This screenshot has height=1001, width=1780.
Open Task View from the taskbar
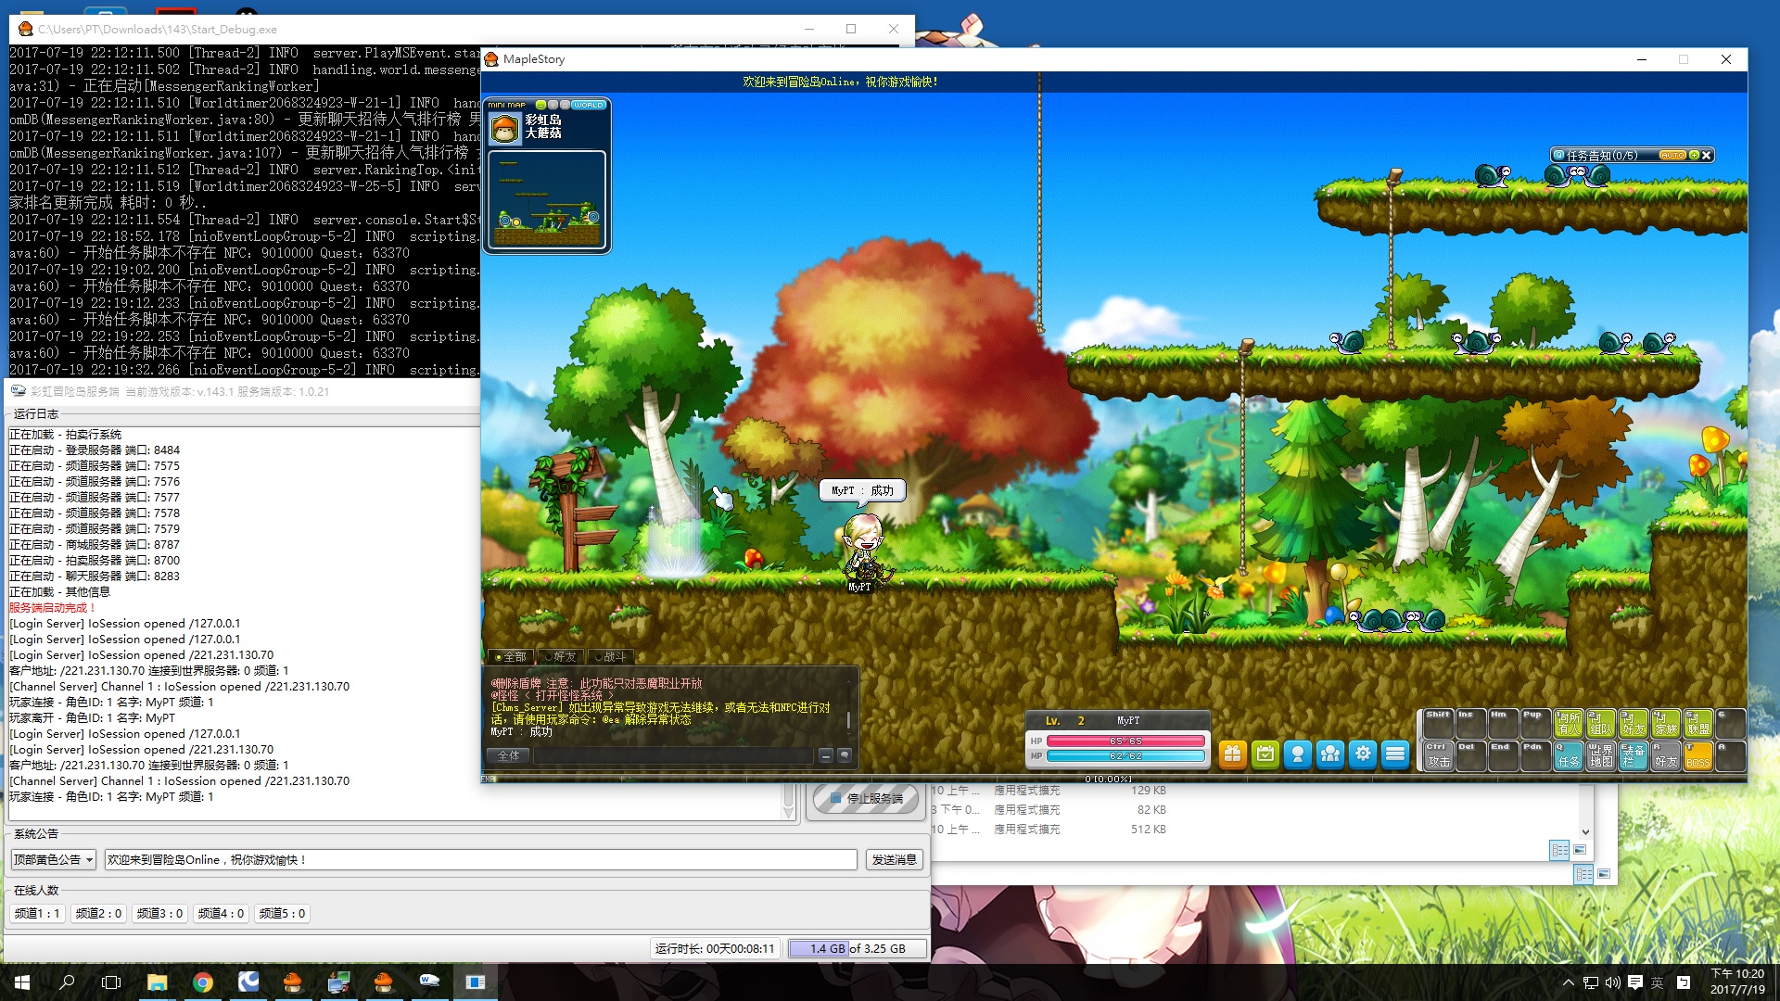coord(111,982)
